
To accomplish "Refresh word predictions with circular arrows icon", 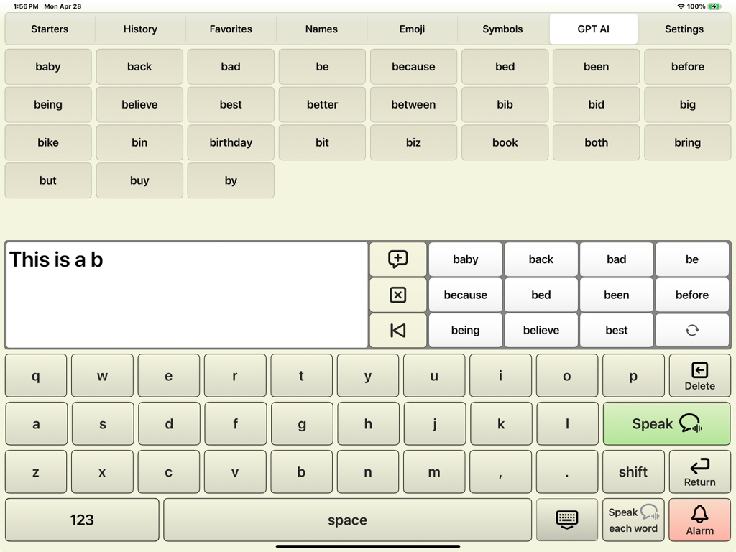I will pyautogui.click(x=691, y=330).
